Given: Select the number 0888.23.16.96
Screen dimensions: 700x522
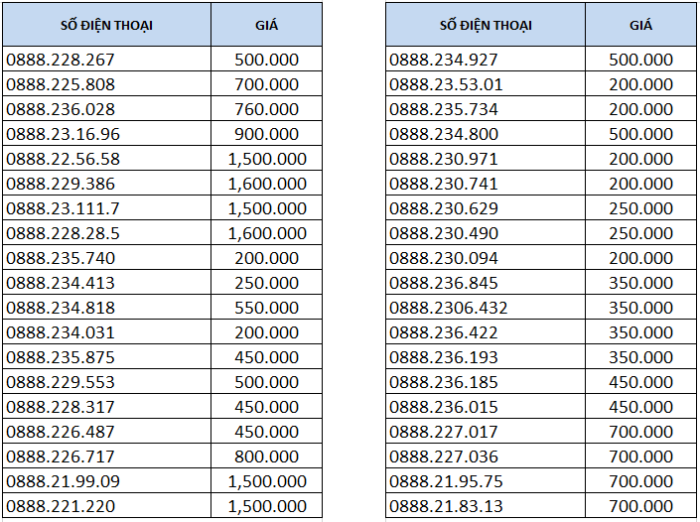Looking at the screenshot, I should click(x=63, y=134).
